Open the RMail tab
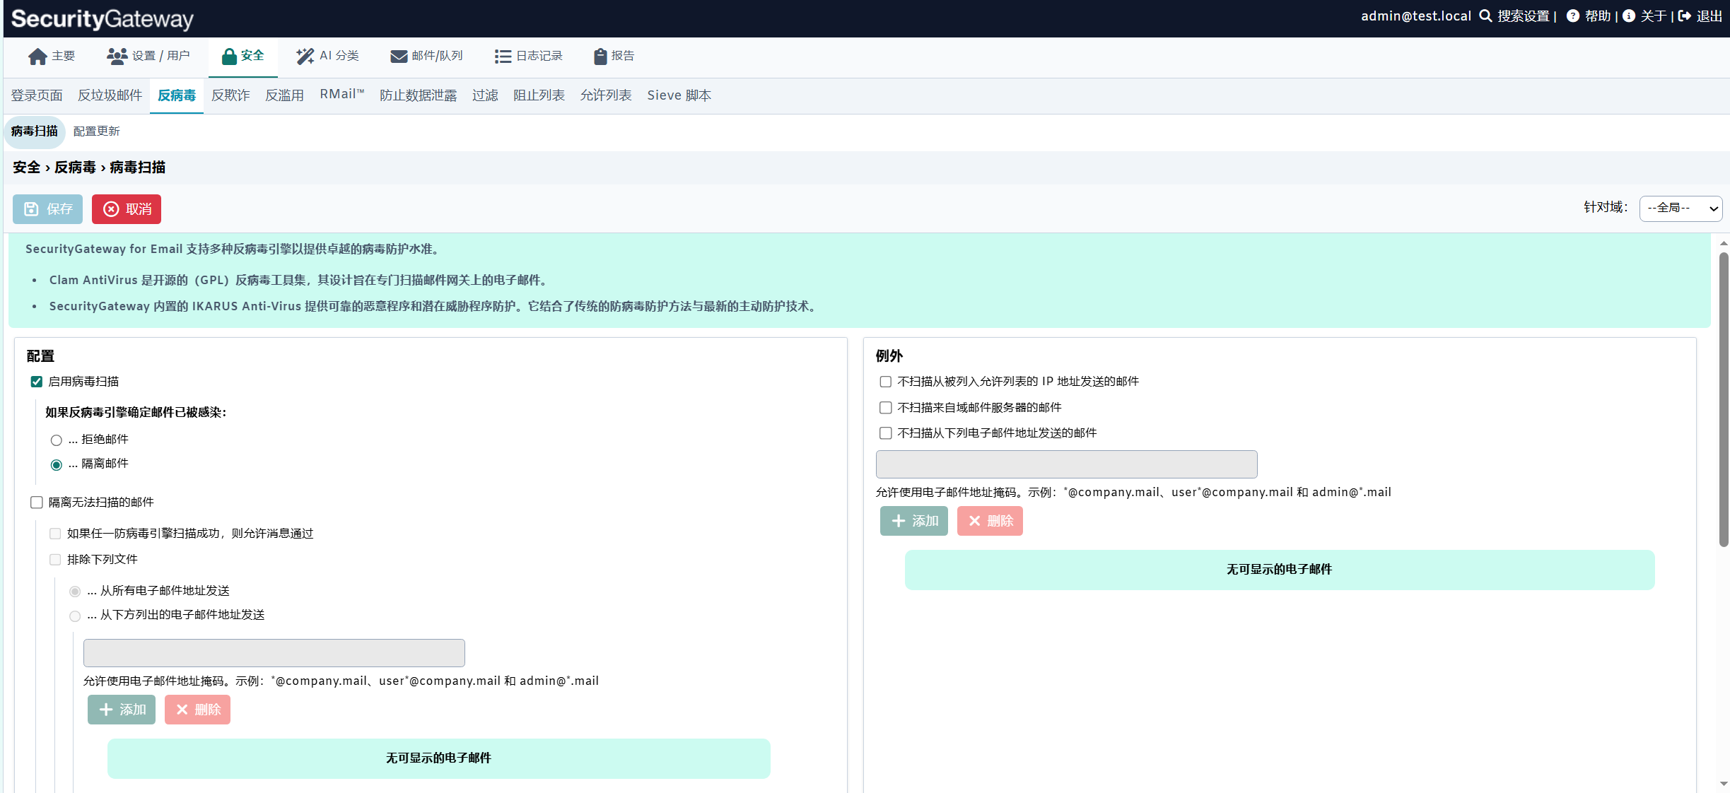 click(x=342, y=95)
